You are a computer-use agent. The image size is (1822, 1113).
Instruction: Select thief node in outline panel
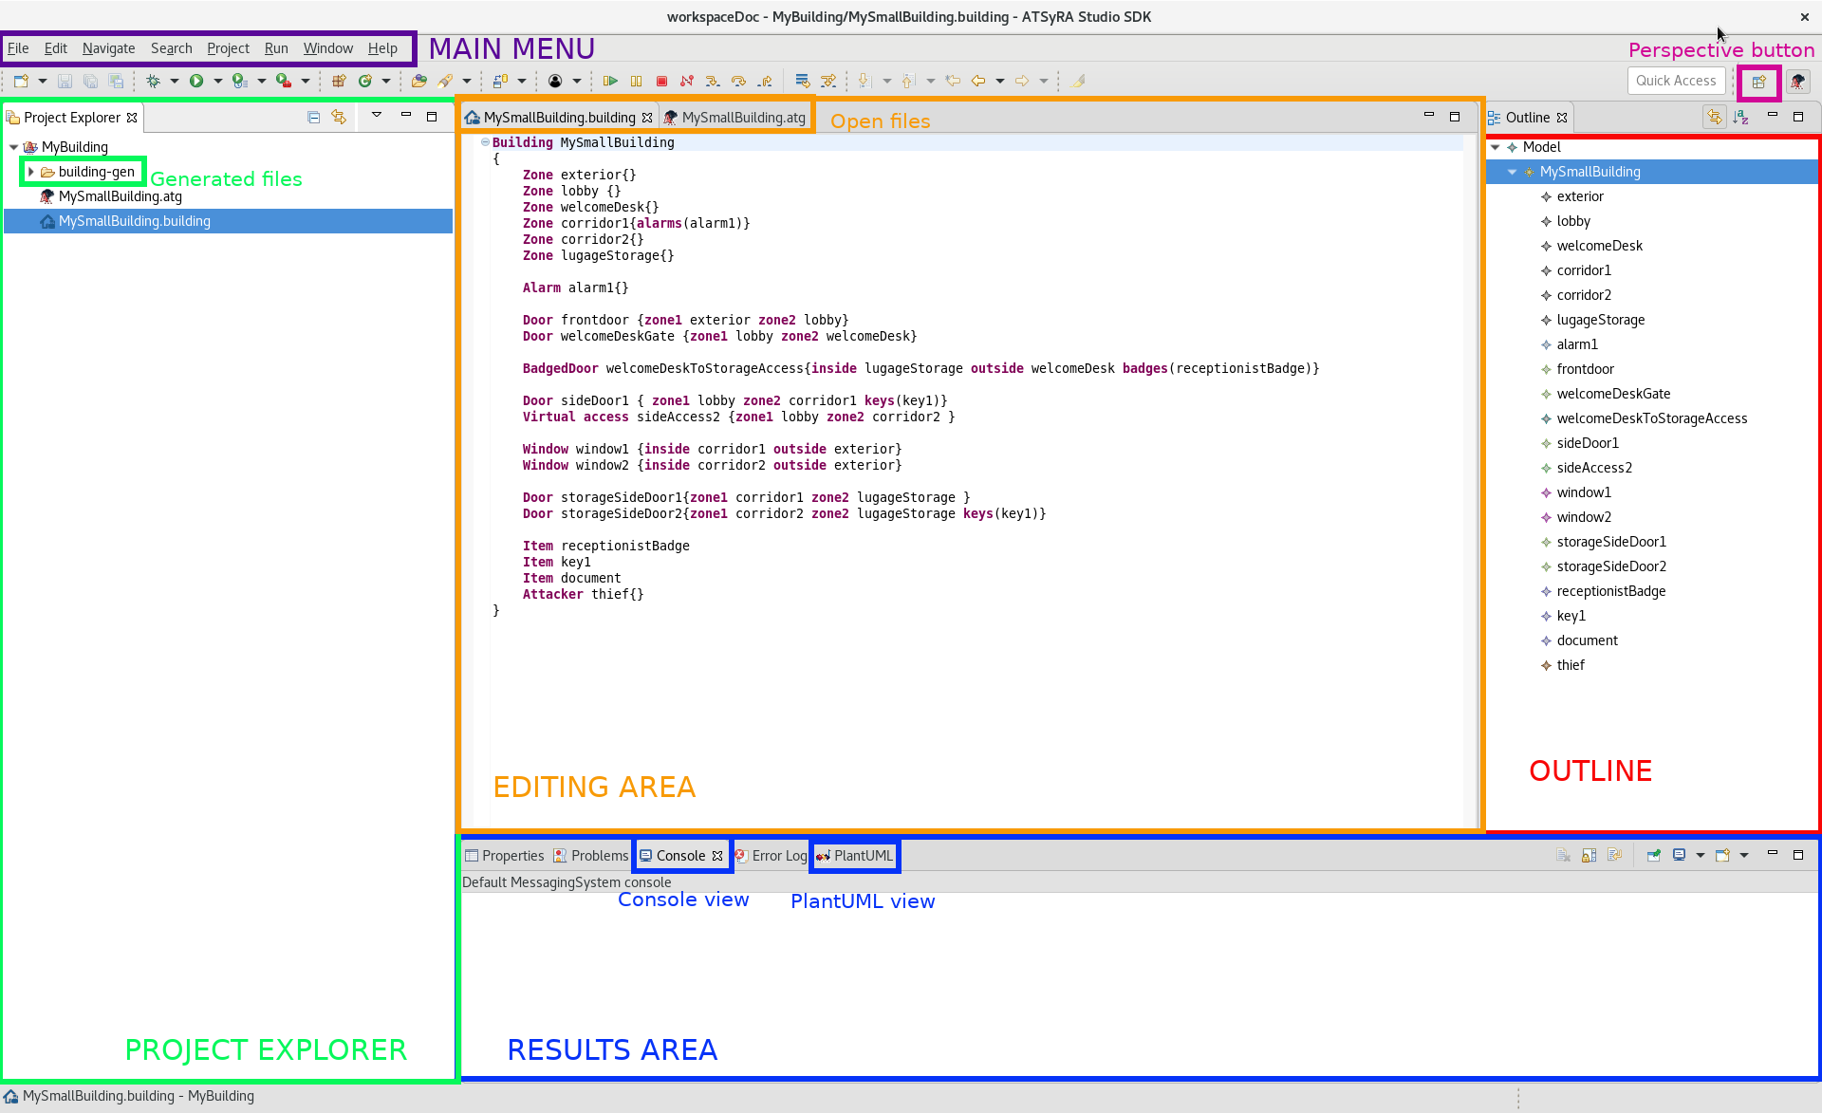point(1571,664)
